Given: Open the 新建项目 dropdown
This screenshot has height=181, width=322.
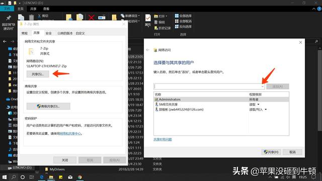Looking at the screenshot, I should pos(131,16).
